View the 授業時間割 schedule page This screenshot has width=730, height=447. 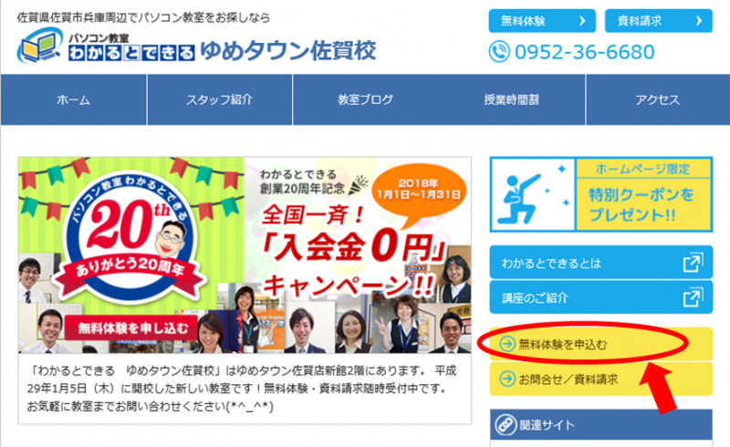coord(512,99)
